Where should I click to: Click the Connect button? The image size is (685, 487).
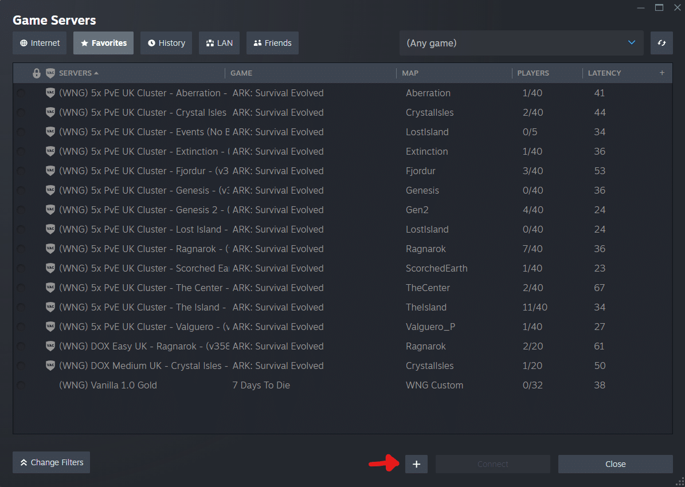coord(493,464)
